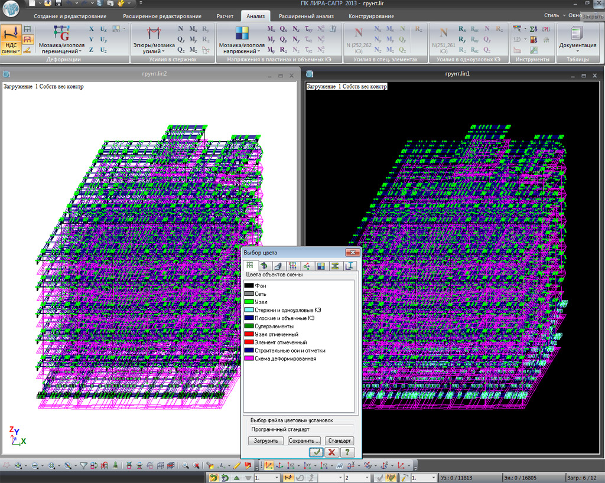Viewport: 605px width, 483px height.
Task: Expand НДС схемы dropdown arrow
Action: click(19, 51)
